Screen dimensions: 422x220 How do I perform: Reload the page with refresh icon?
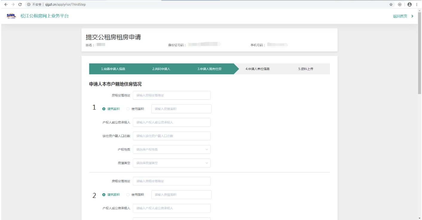[20, 4]
